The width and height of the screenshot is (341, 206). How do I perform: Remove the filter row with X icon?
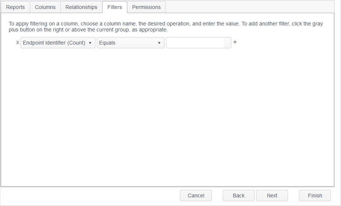tap(18, 43)
